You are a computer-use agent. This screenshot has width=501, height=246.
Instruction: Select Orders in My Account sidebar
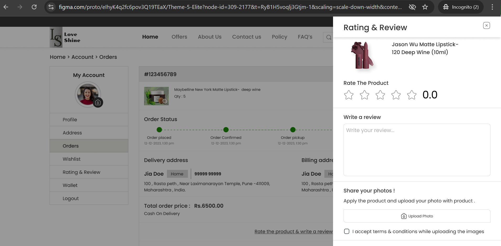(x=89, y=146)
